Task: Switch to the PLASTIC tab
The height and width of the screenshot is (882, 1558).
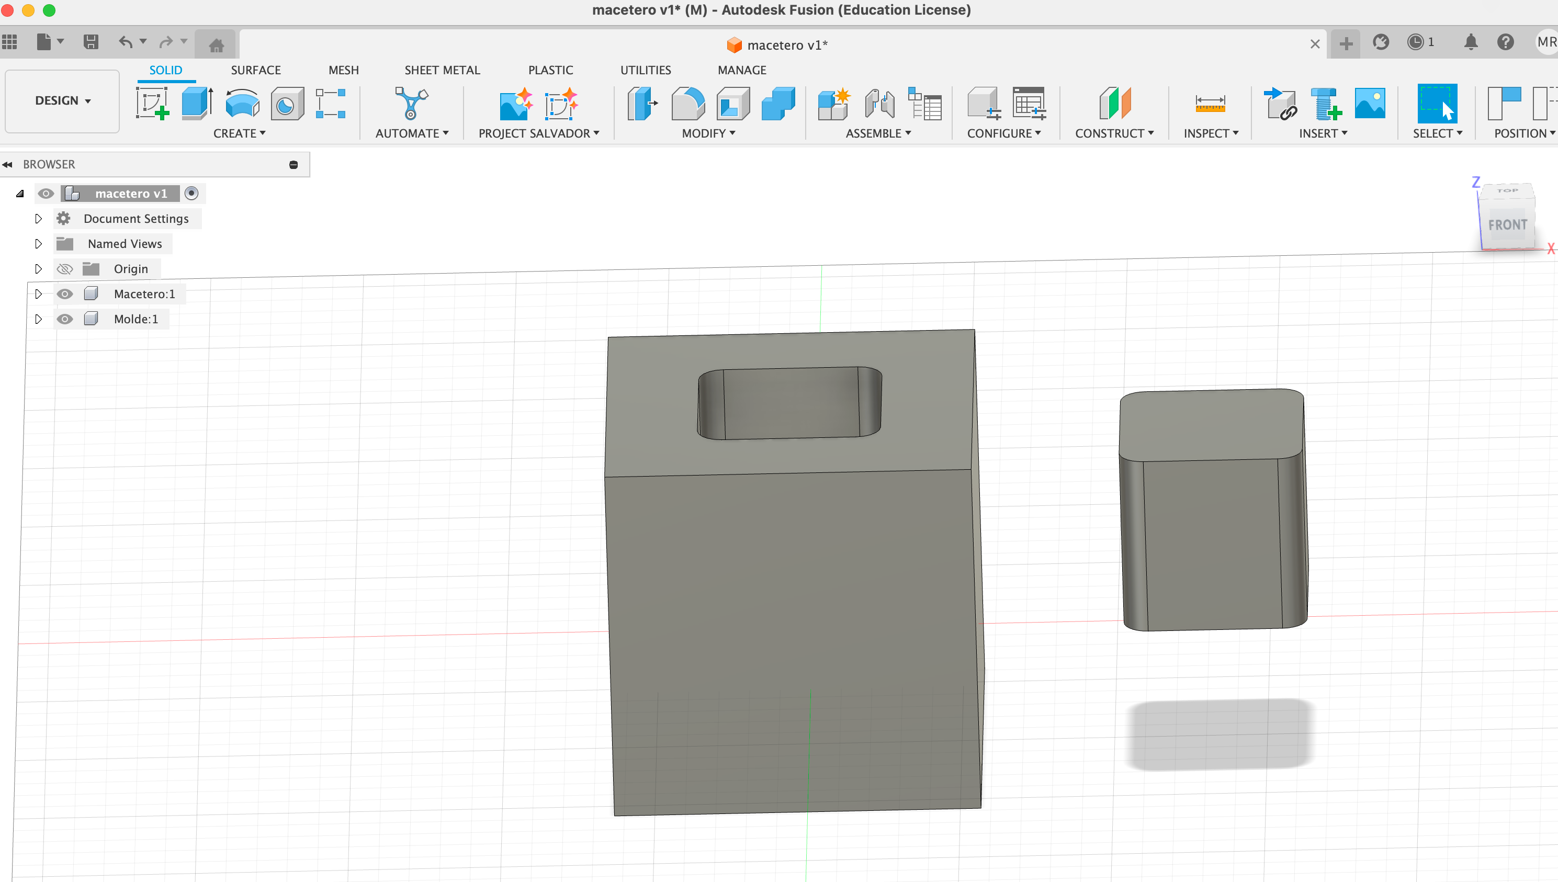Action: pos(550,70)
